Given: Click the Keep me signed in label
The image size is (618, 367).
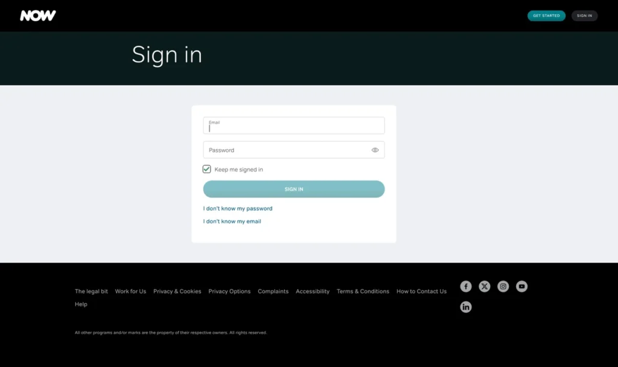Looking at the screenshot, I should pyautogui.click(x=238, y=170).
